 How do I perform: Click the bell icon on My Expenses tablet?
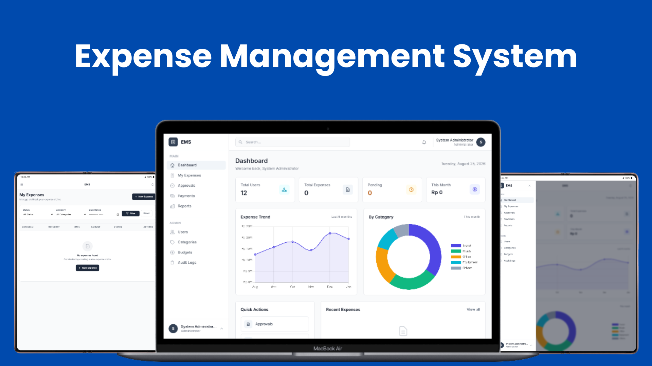pos(152,185)
